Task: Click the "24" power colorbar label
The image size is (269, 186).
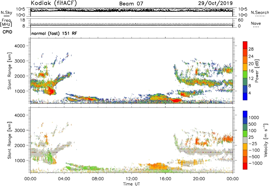Action: 251,56
